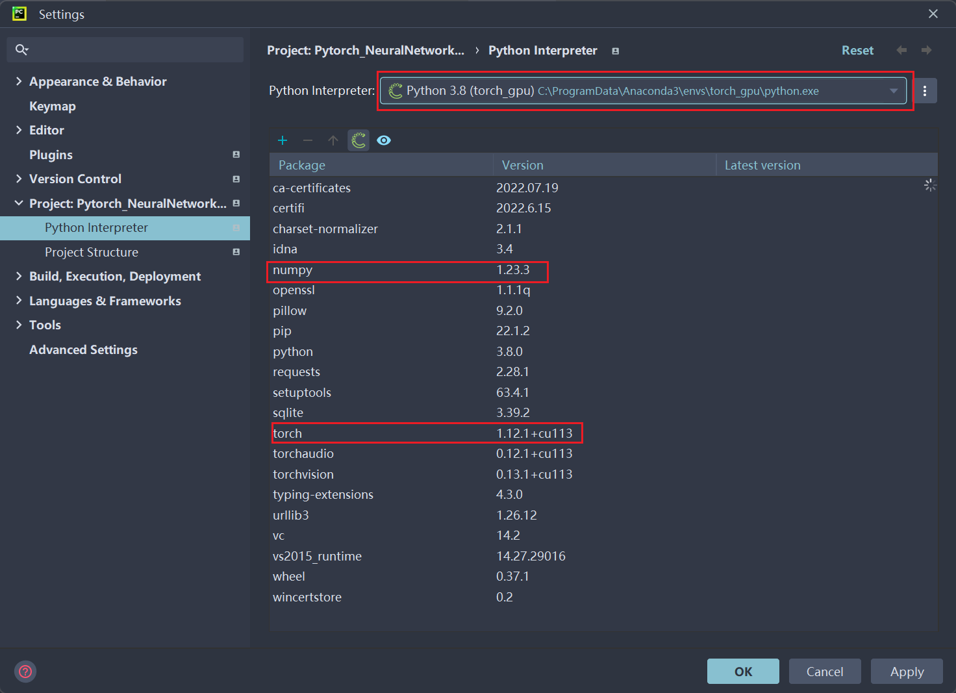Viewport: 956px width, 693px height.
Task: Open Keymap settings
Action: click(x=53, y=106)
